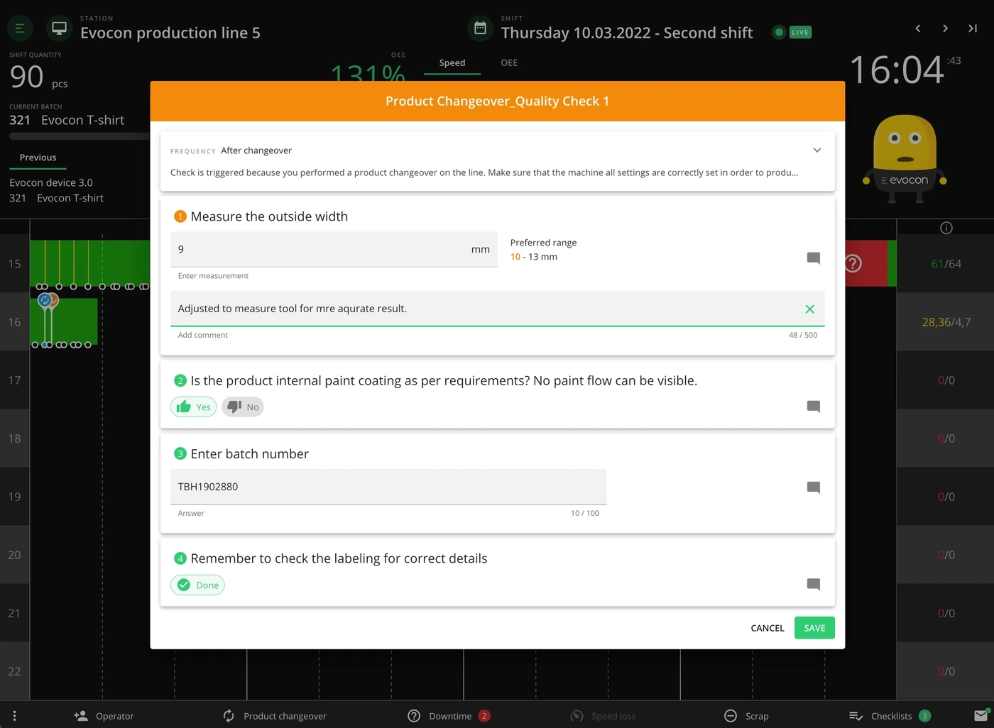Open comment for labeling check item
994x728 pixels.
[814, 585]
